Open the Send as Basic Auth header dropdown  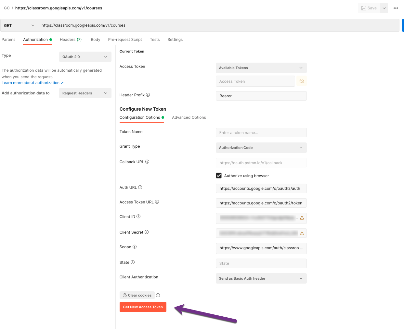click(x=261, y=278)
